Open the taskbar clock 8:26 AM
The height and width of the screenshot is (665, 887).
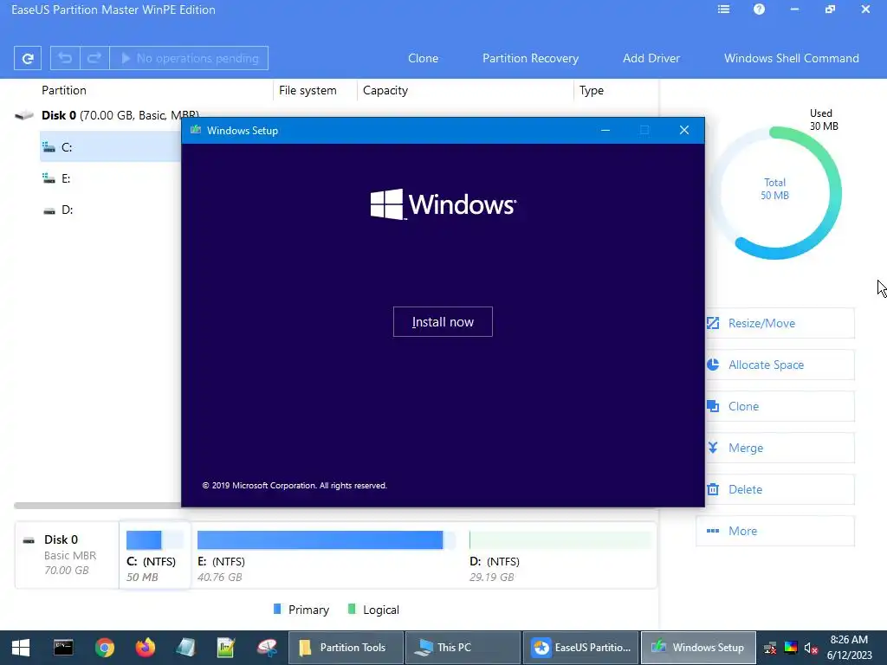[x=849, y=648]
